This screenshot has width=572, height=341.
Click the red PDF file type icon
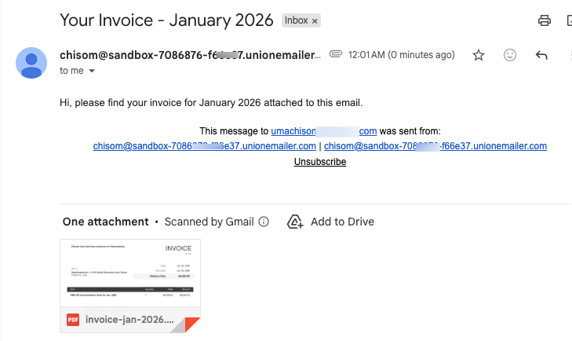73,320
